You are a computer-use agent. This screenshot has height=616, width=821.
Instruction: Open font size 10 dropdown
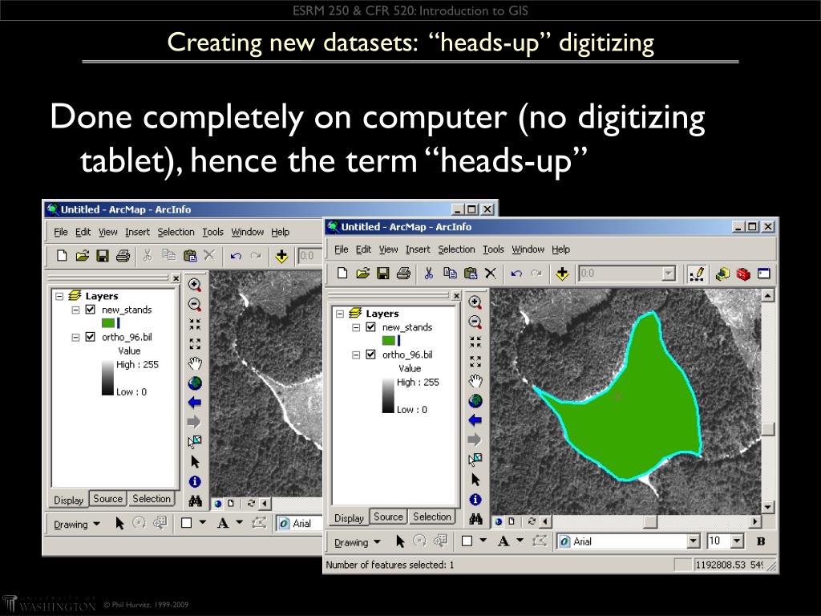pos(738,541)
